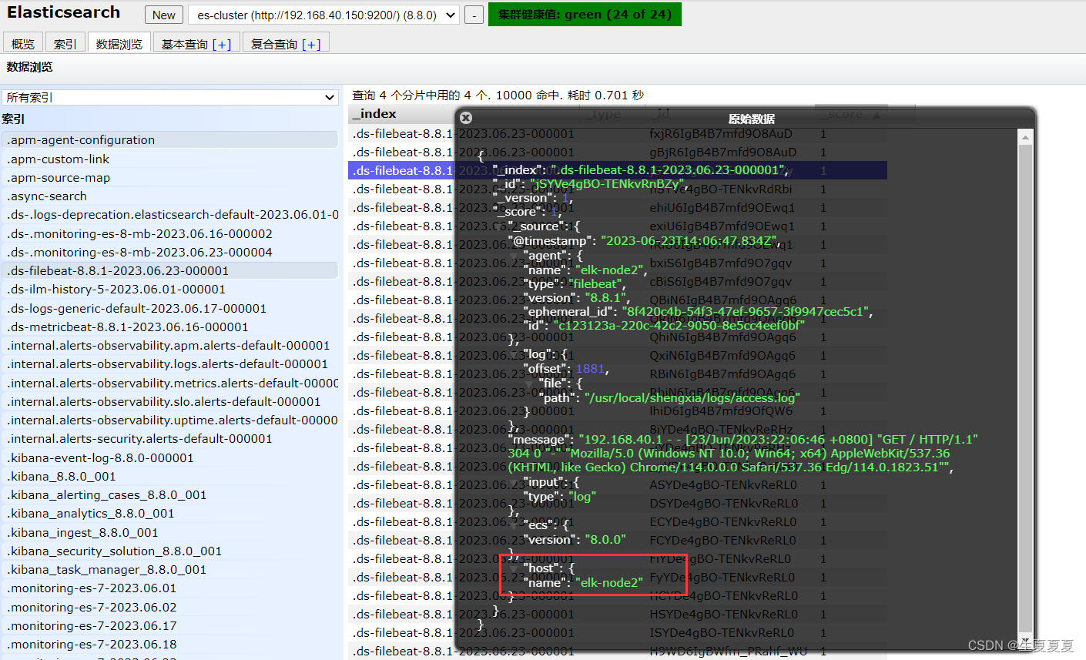This screenshot has height=660, width=1086.
Task: Select .apm-agent-configuration index
Action: (x=170, y=140)
